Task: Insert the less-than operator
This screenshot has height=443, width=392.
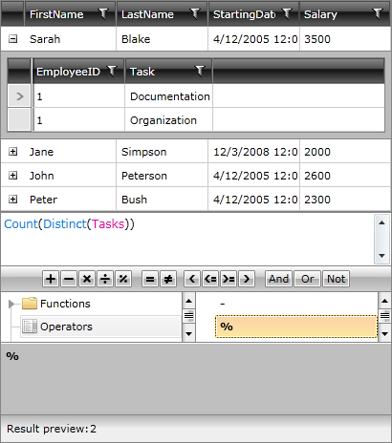Action: tap(192, 279)
